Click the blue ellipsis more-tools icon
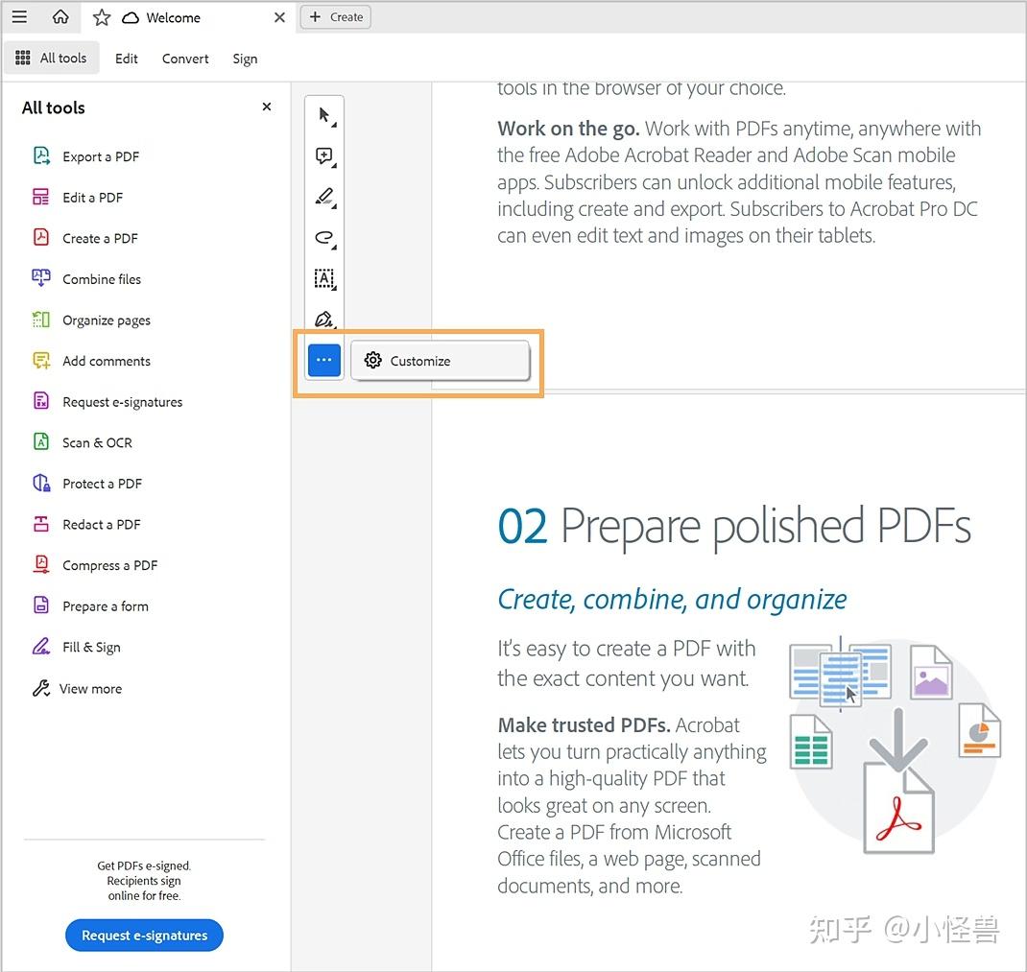 click(x=323, y=360)
